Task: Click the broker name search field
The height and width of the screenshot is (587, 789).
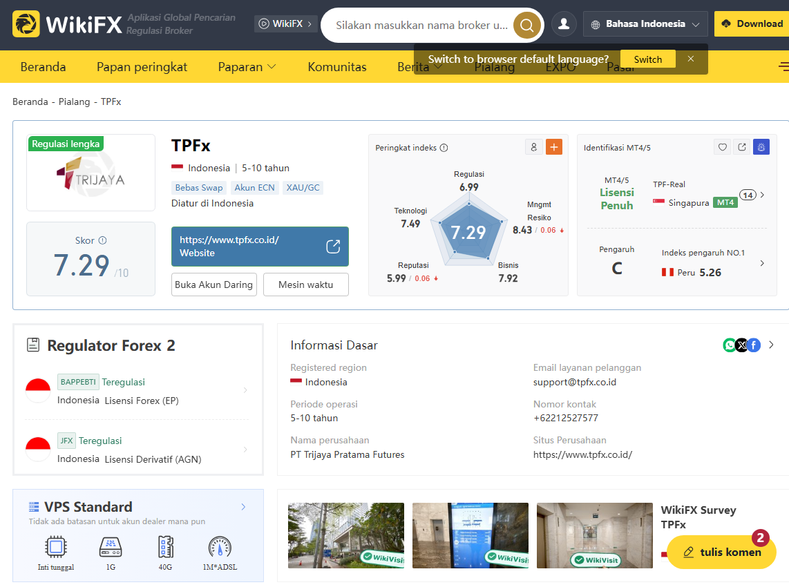Action: (x=423, y=25)
